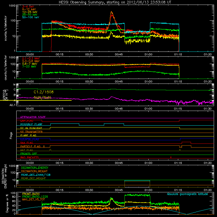Click the REAR_DEC_CHAN/128 legend label

tap(36, 175)
